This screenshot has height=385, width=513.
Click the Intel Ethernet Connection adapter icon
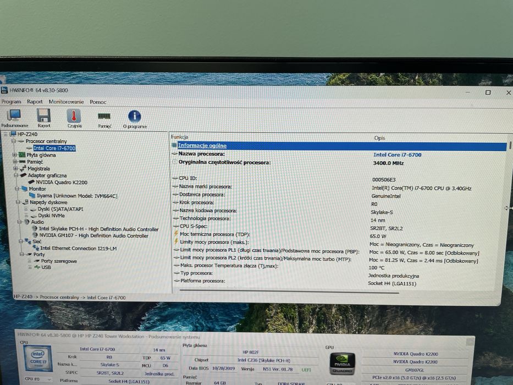click(x=36, y=248)
